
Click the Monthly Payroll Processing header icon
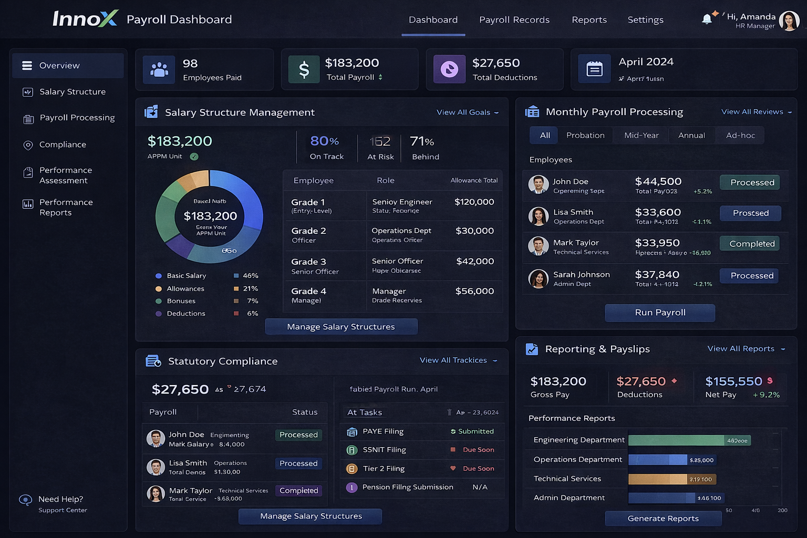(532, 111)
